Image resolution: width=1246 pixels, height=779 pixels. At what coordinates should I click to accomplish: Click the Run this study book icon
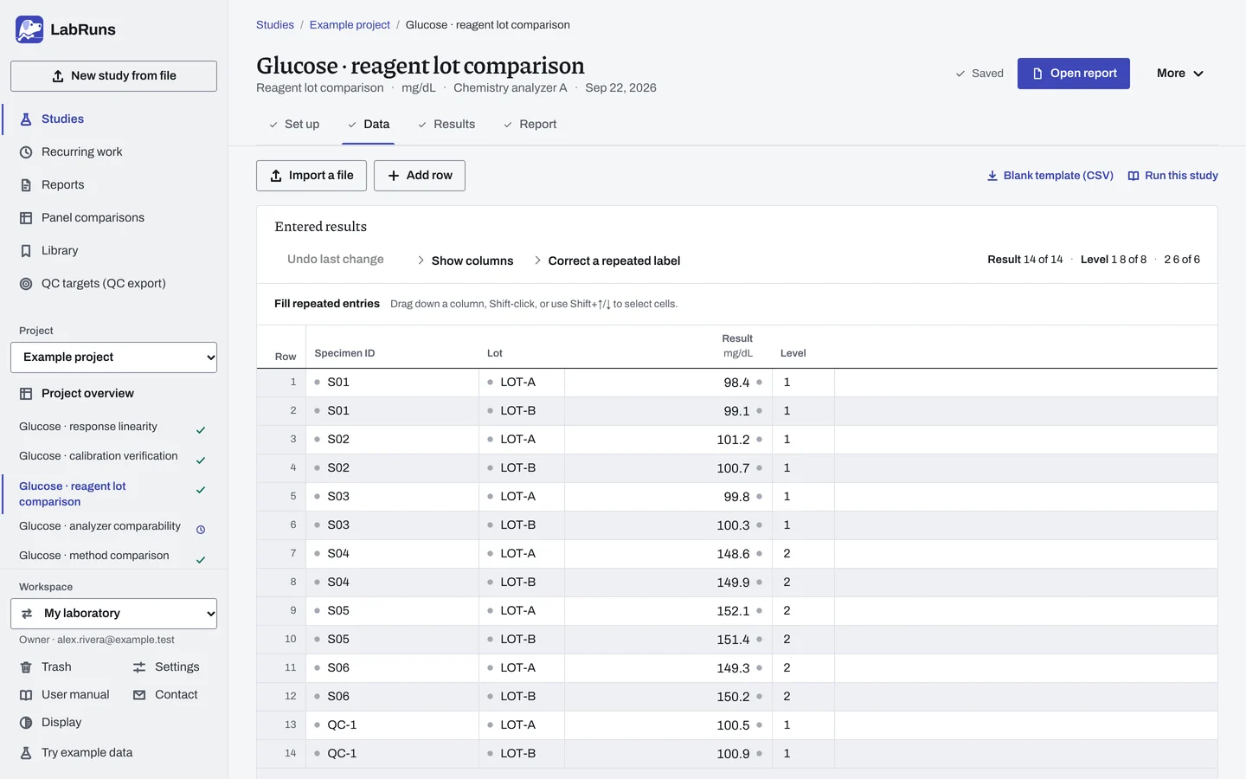1134,176
